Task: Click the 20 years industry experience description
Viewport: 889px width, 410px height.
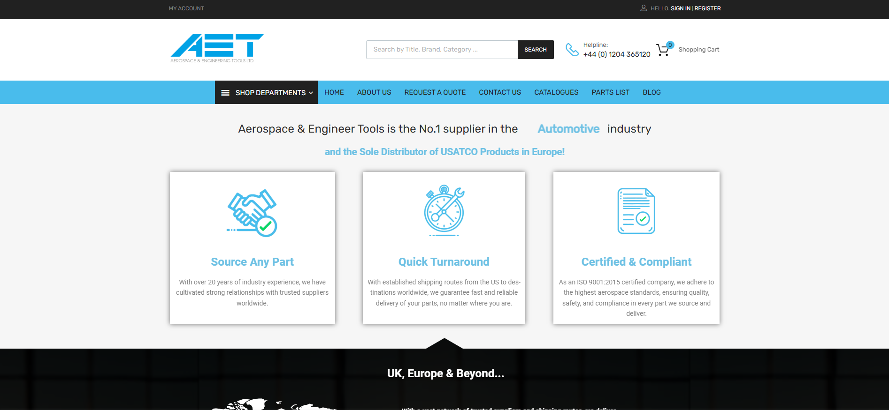Action: [252, 292]
